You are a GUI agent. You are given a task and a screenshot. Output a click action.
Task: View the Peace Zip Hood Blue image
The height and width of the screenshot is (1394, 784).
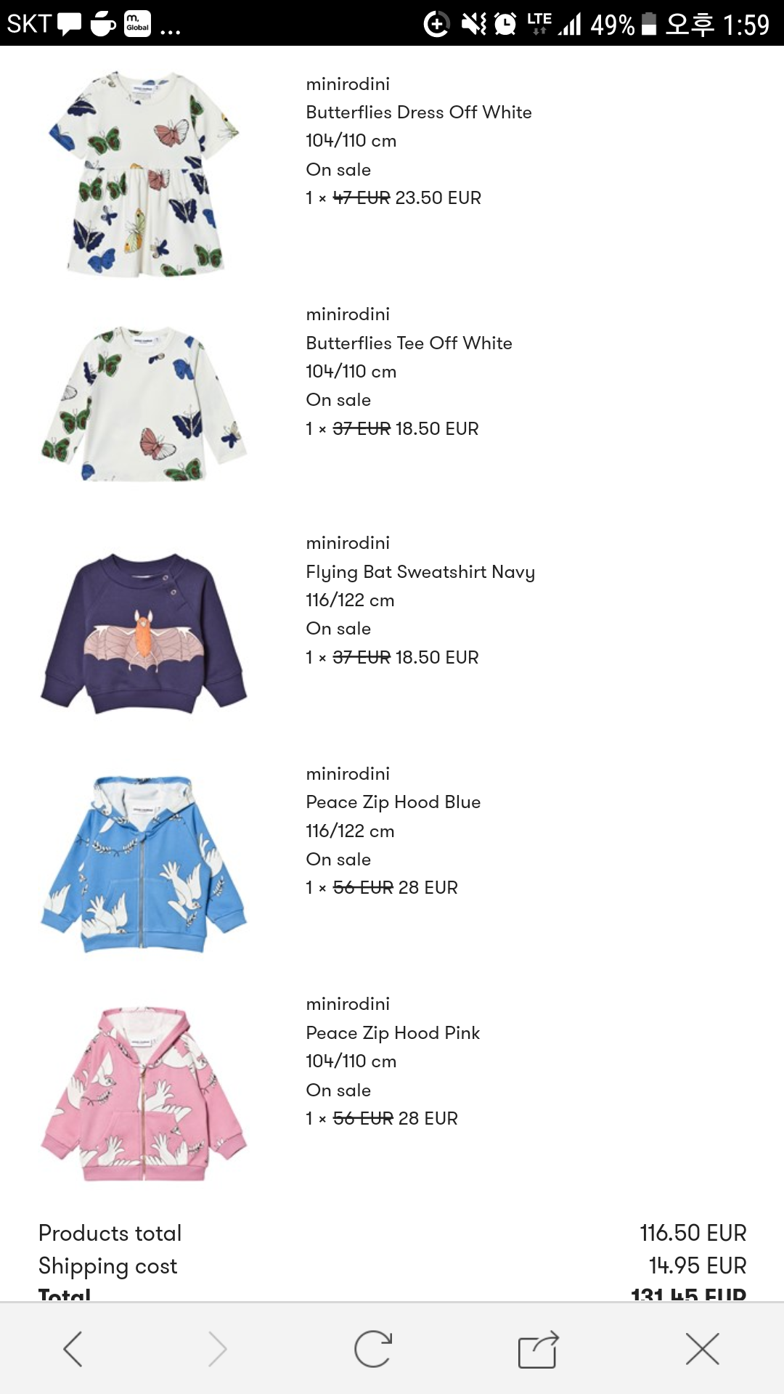(144, 863)
